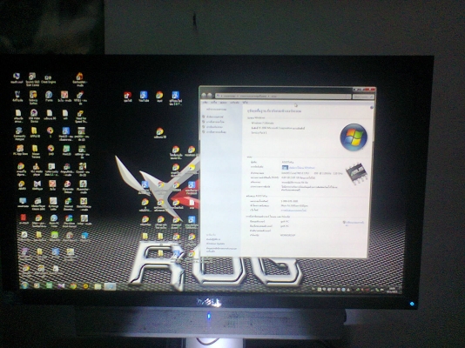Open the clock in the system tray
465x348 pixels.
[393, 289]
